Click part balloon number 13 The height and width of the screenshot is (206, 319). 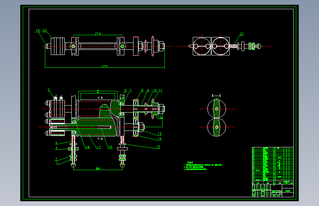click(x=160, y=134)
